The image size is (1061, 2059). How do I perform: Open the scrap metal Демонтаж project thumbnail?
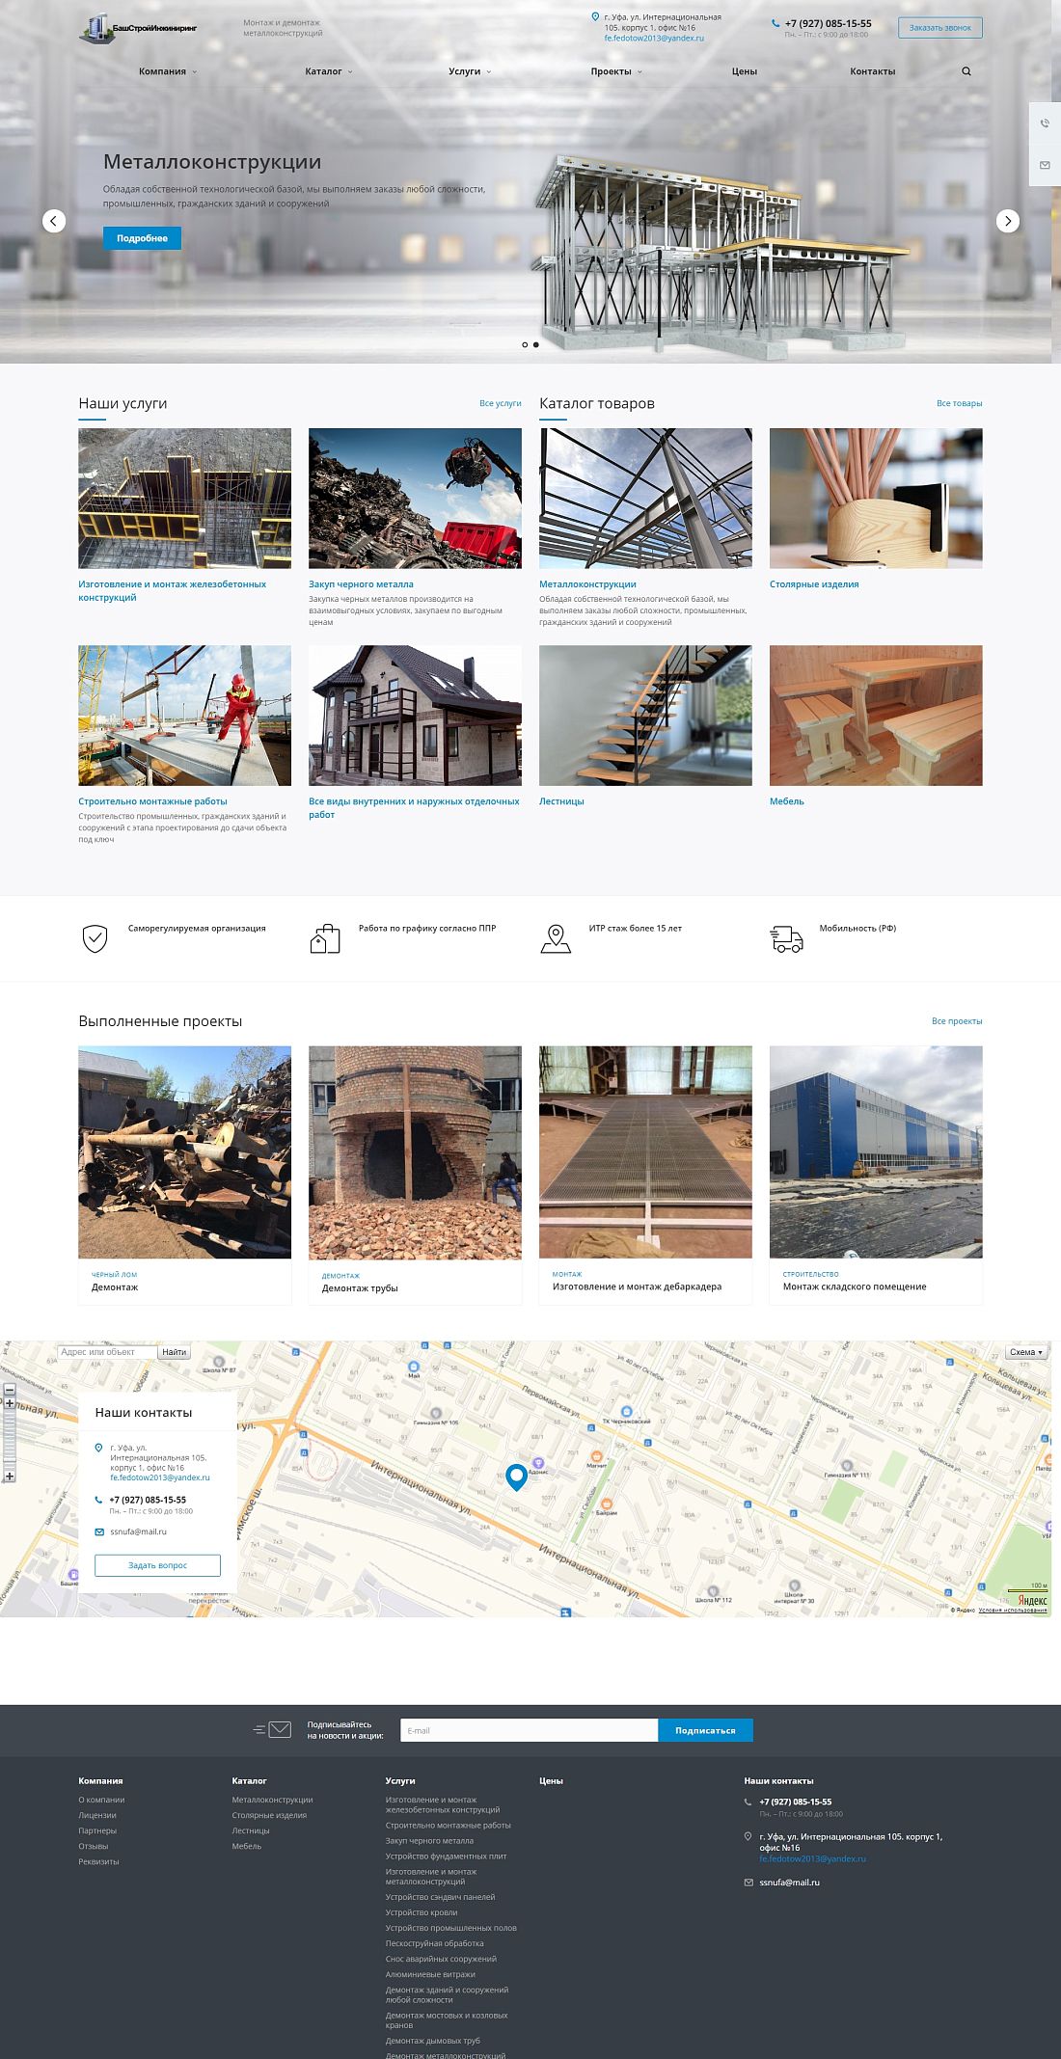184,1152
